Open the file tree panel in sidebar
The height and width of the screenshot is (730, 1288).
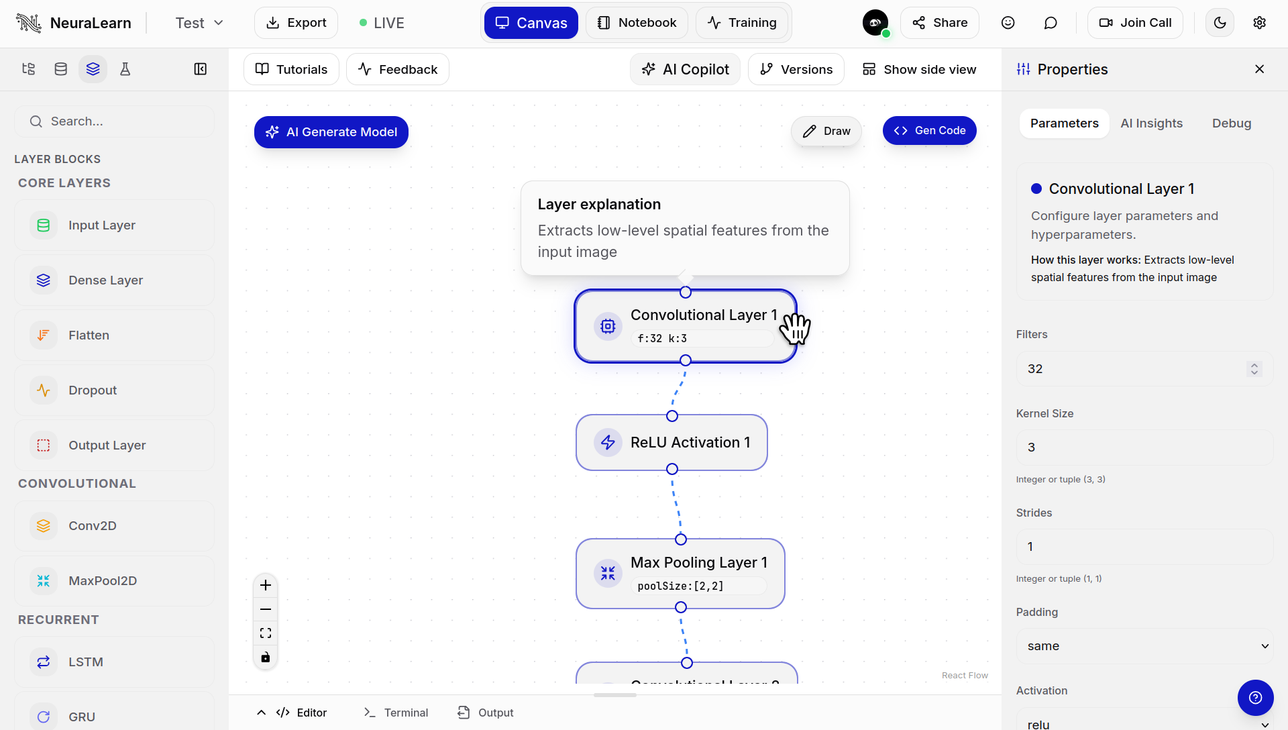tap(28, 68)
